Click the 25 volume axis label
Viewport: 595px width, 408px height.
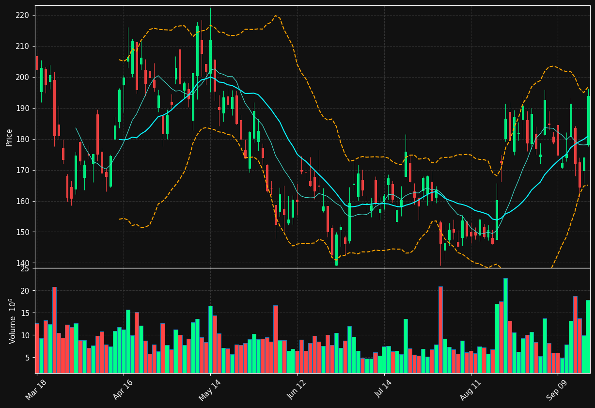pyautogui.click(x=25, y=269)
